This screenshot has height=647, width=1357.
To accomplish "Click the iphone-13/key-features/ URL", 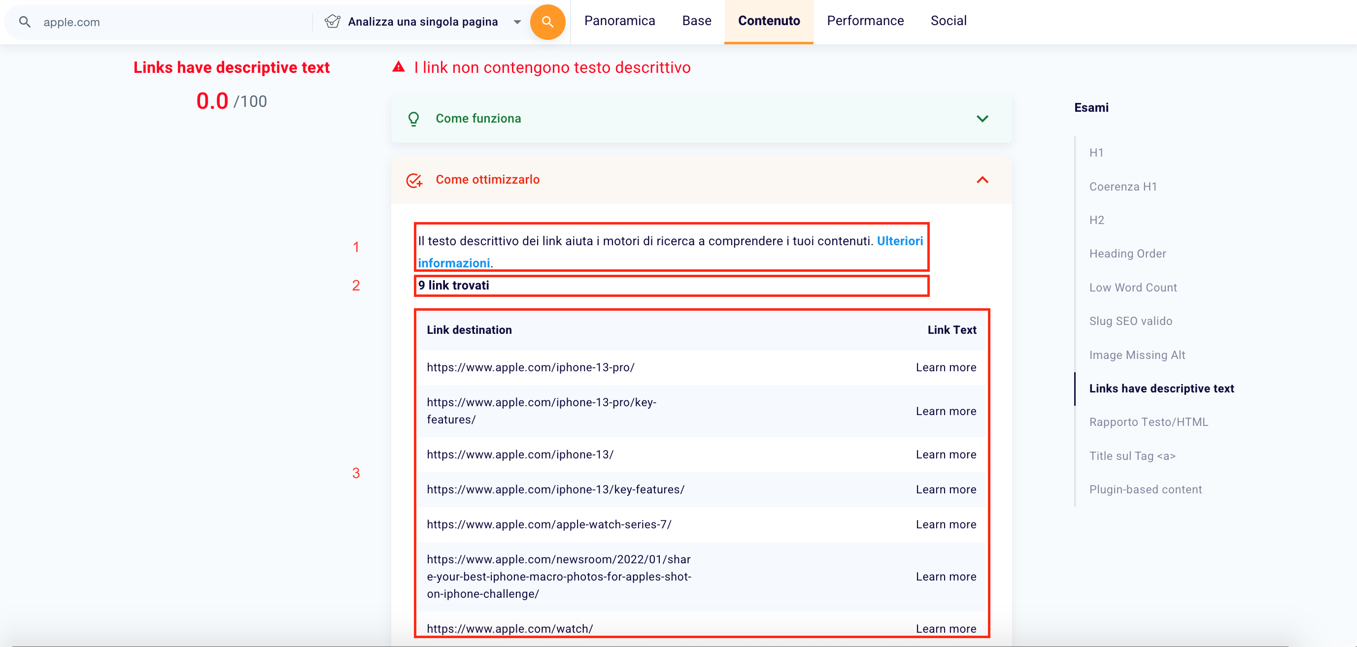I will [x=555, y=489].
